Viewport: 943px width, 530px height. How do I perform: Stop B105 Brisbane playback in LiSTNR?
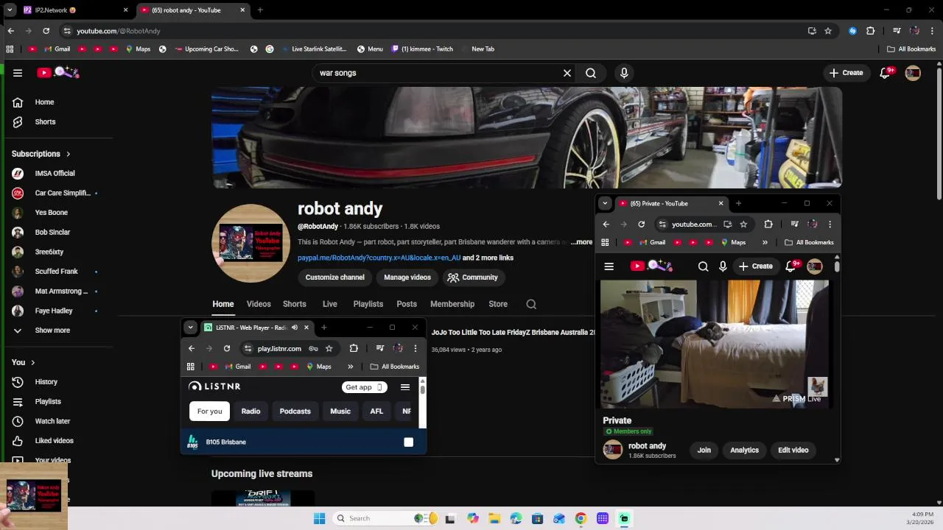(x=408, y=442)
